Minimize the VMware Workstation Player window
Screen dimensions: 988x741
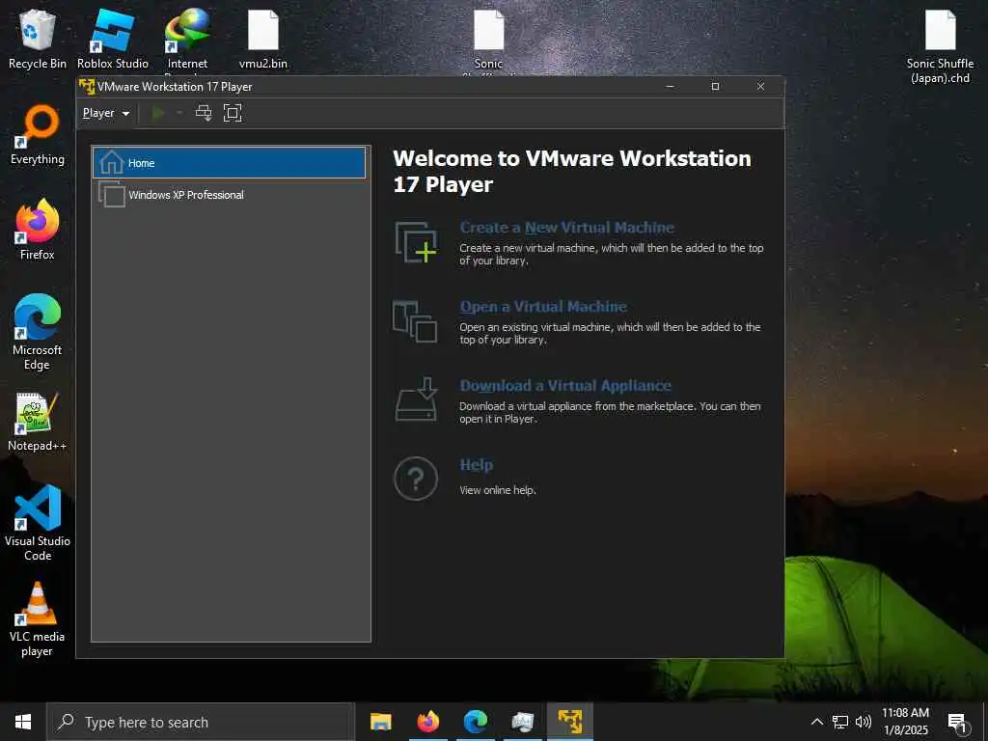point(671,86)
